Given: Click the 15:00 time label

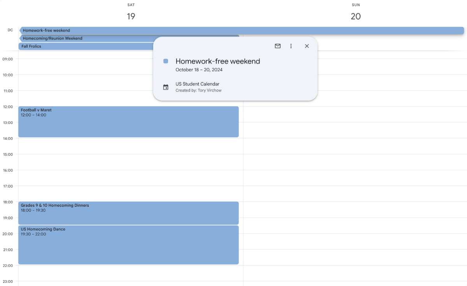Looking at the screenshot, I should 8,154.
